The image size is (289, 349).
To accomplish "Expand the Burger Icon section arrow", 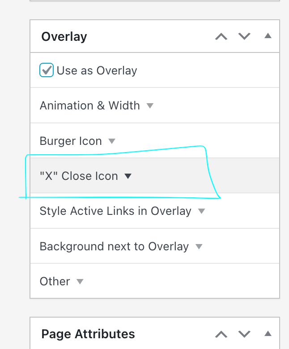I will (112, 141).
